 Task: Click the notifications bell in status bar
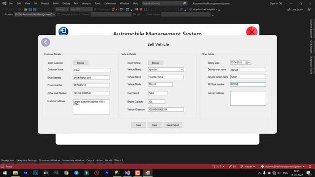click(x=310, y=166)
